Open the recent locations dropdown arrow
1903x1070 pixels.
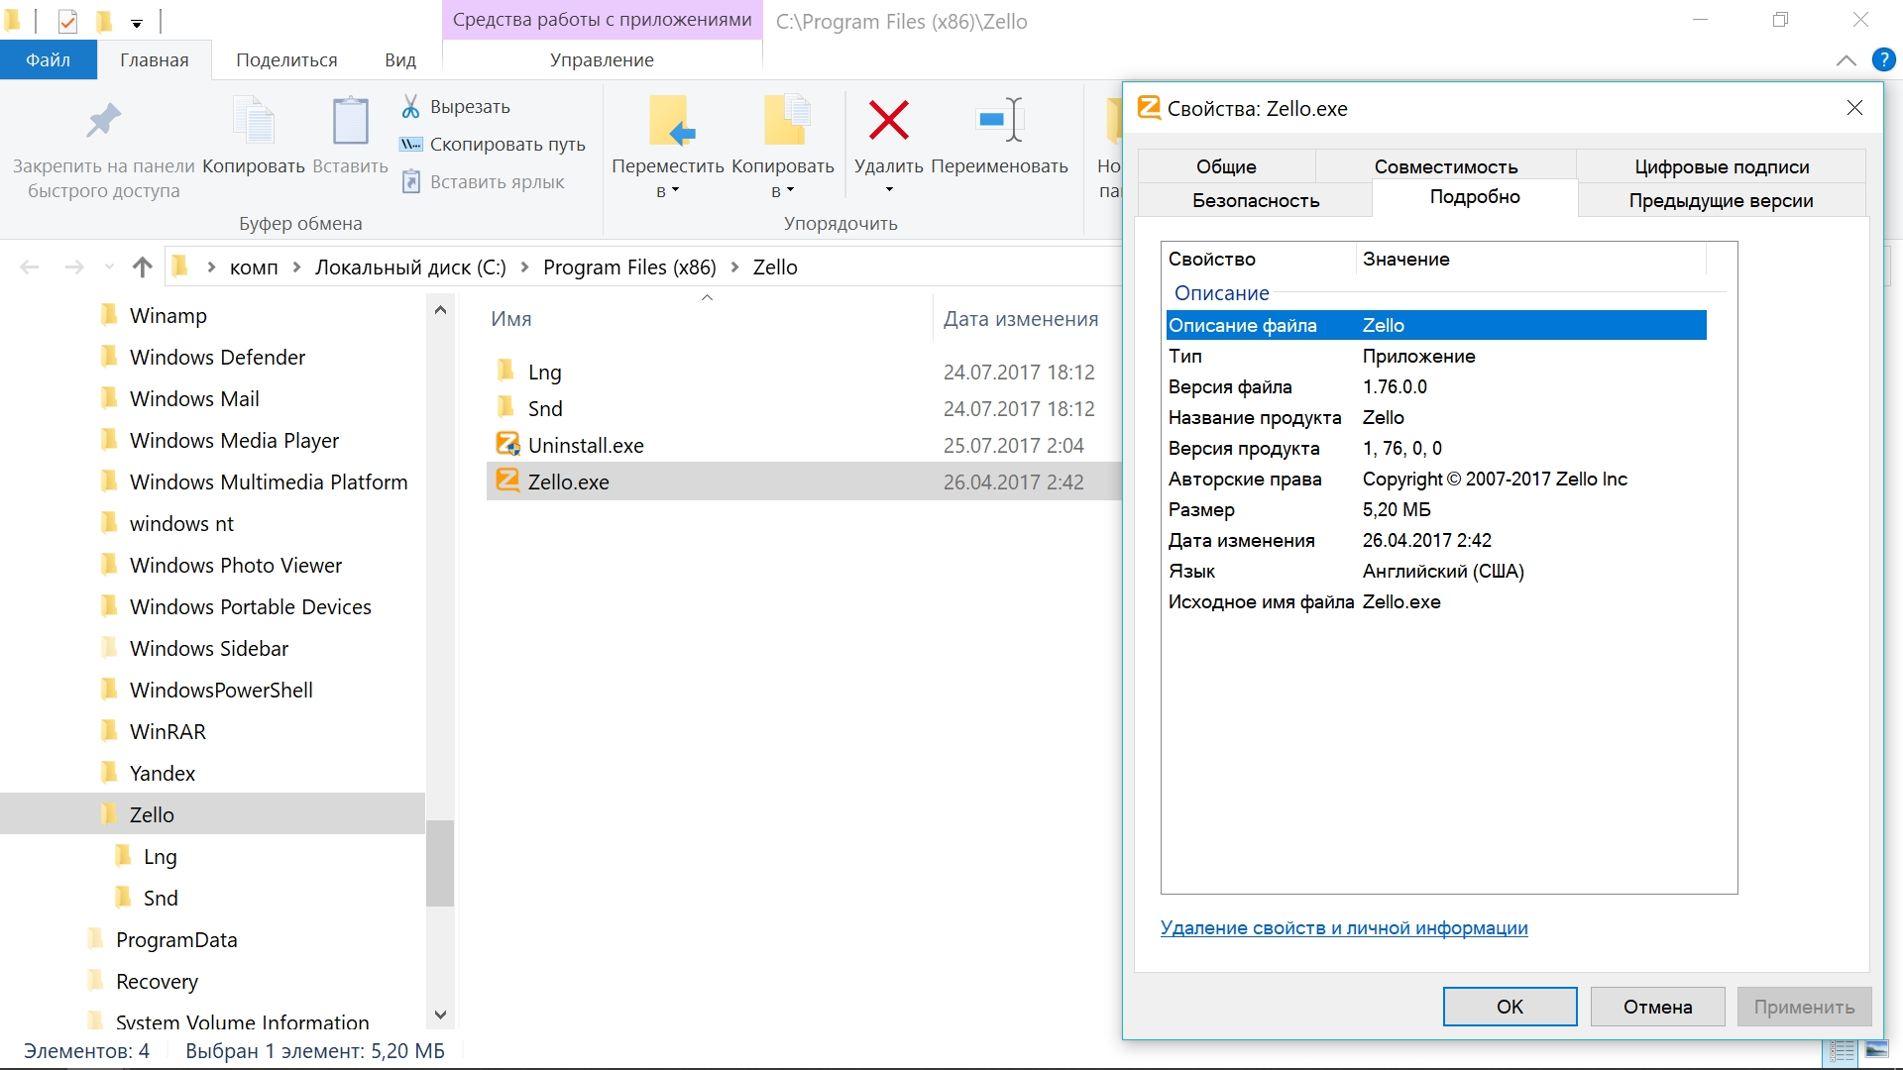[x=109, y=267]
